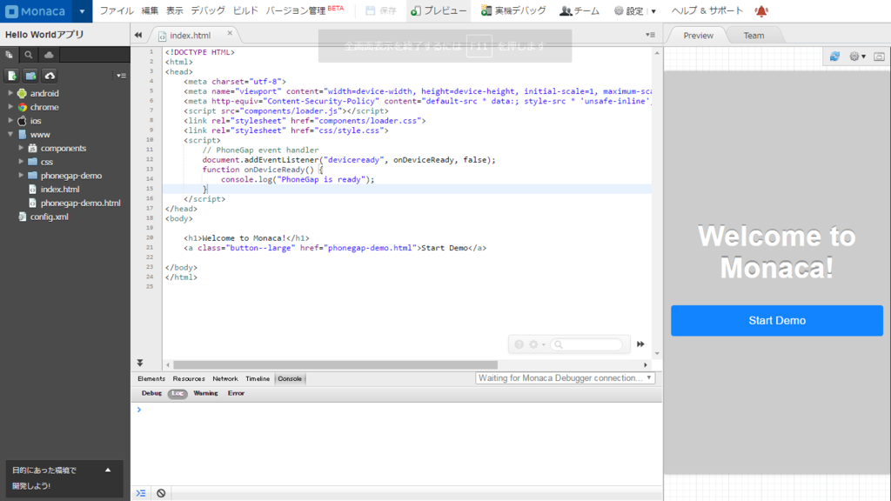Collapse the editor search bar with double-arrow
The width and height of the screenshot is (891, 501).
click(640, 344)
